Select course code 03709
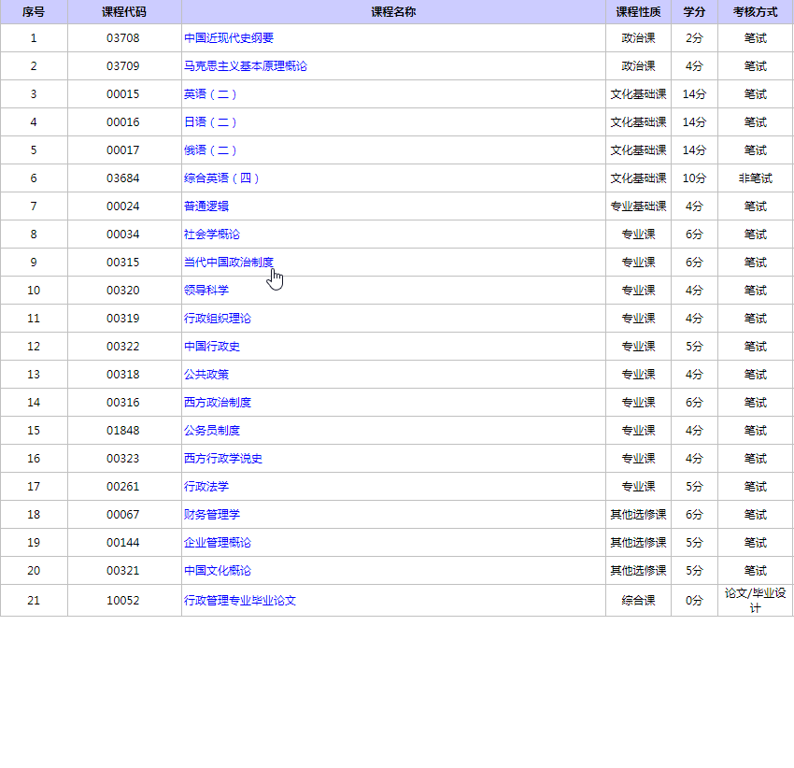 pyautogui.click(x=123, y=65)
